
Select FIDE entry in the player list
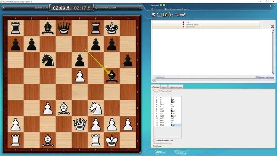pyautogui.click(x=187, y=22)
